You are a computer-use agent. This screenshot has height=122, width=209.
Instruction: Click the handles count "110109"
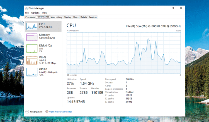click(97, 93)
